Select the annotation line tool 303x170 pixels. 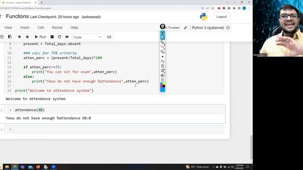coord(163,47)
